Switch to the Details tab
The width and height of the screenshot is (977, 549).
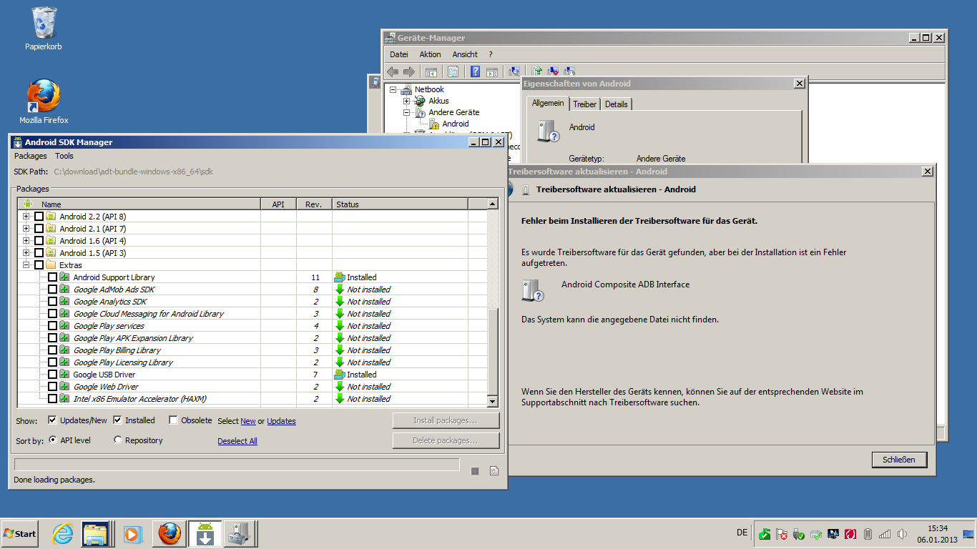coord(616,104)
